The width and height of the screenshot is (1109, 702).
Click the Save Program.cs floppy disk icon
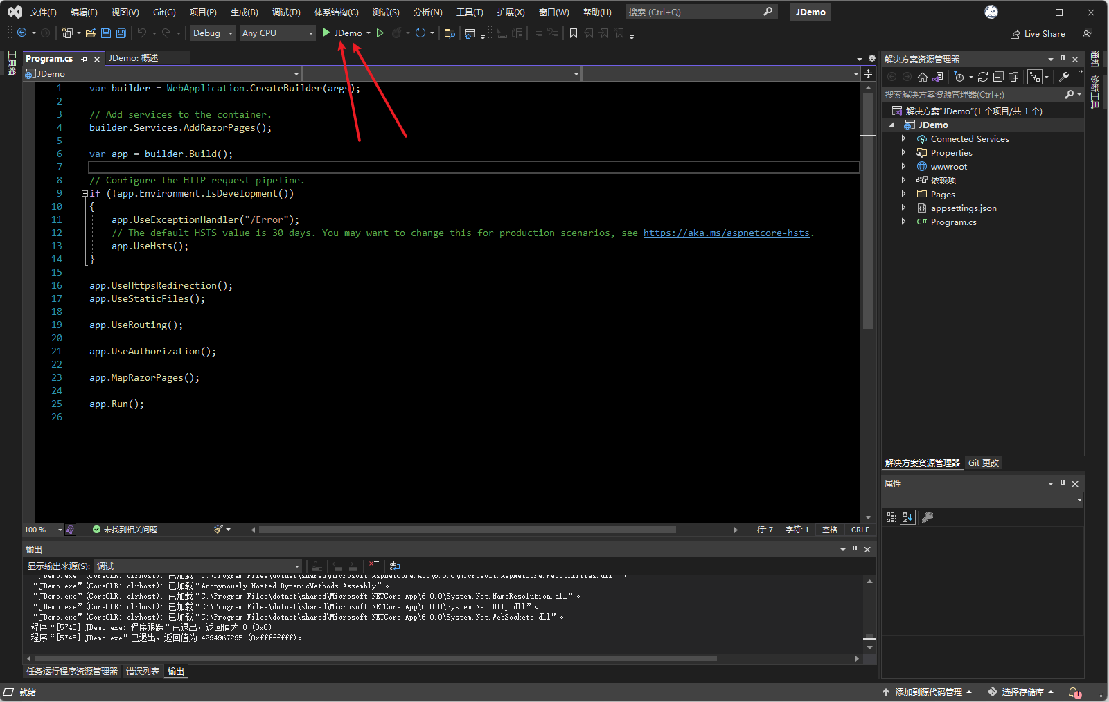coord(106,33)
